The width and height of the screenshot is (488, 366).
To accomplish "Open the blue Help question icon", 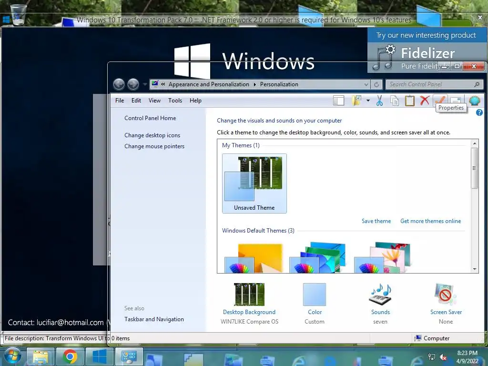I will pos(479,112).
